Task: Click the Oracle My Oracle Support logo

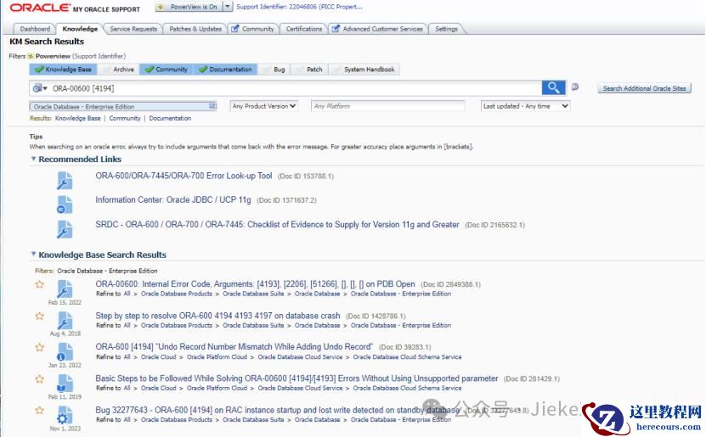Action: tap(75, 8)
